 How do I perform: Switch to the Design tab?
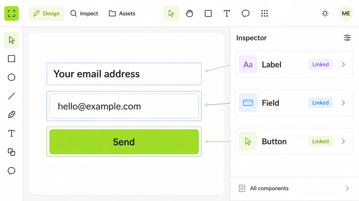coord(46,13)
